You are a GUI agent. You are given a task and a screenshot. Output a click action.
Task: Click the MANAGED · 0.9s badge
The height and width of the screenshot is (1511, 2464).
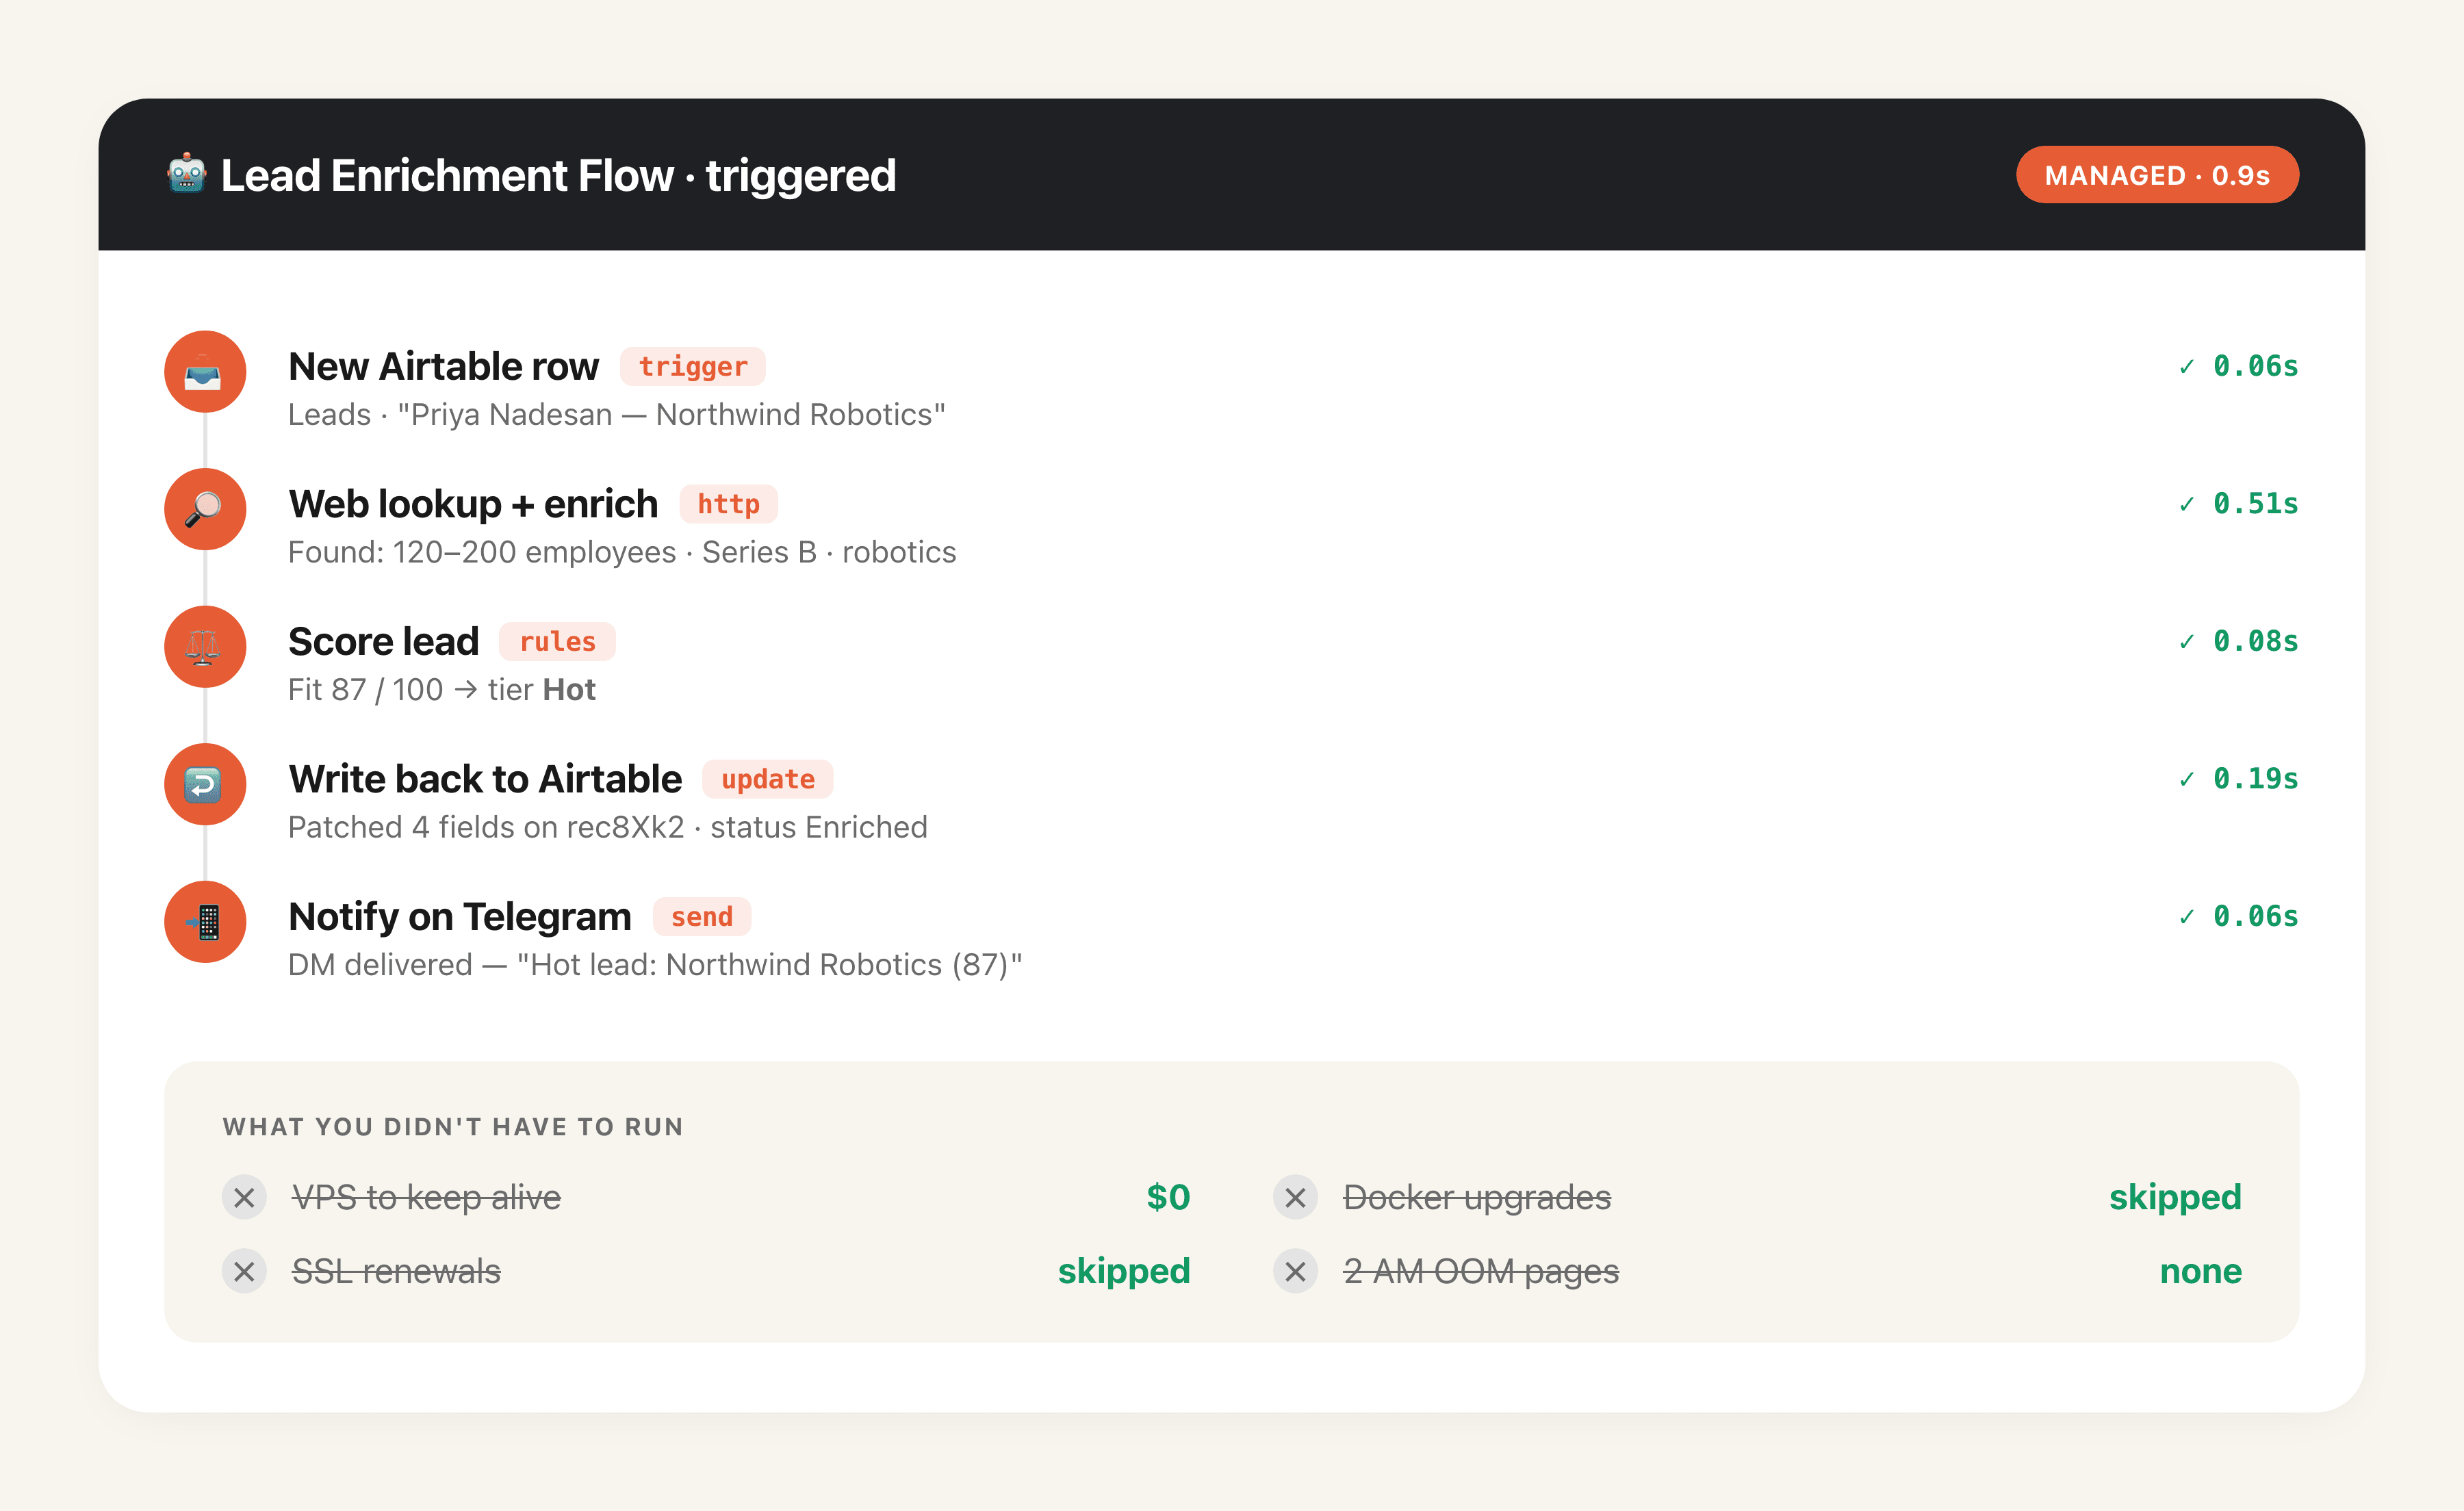2157,175
